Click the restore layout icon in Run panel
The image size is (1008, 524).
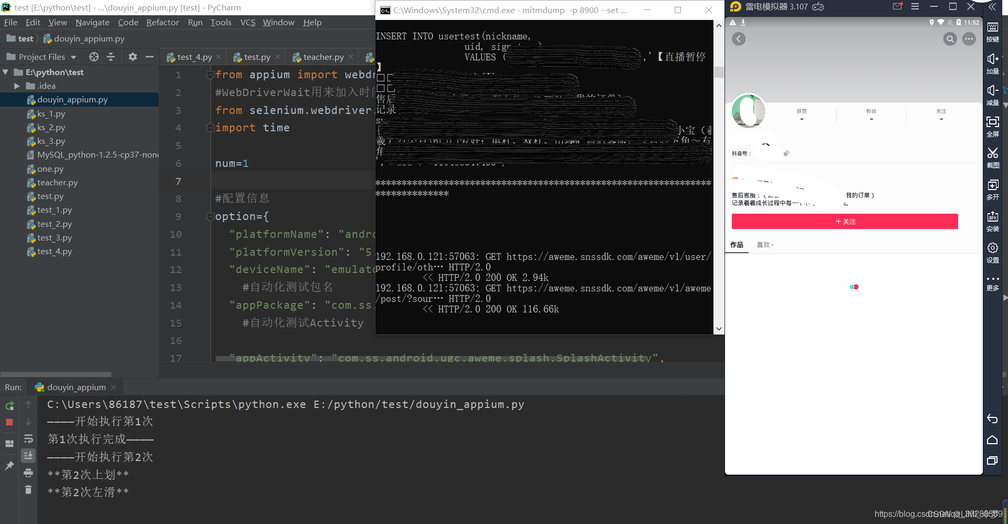pos(9,444)
